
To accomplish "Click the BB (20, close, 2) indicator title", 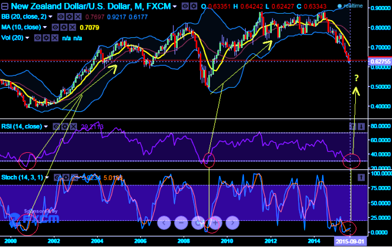I will (24, 17).
